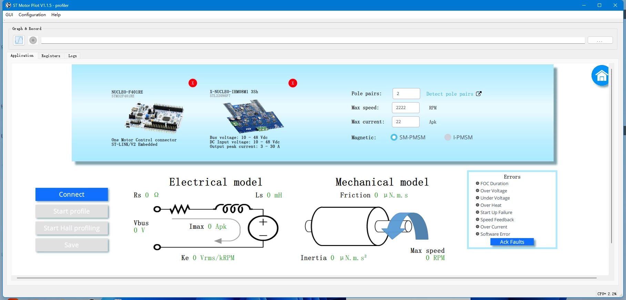The height and width of the screenshot is (300, 626).
Task: Click the FOC Duration error indicator
Action: (477, 183)
